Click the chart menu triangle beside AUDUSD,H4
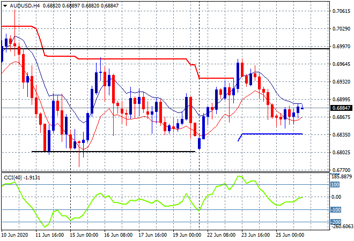354x241 pixels. pos(5,6)
